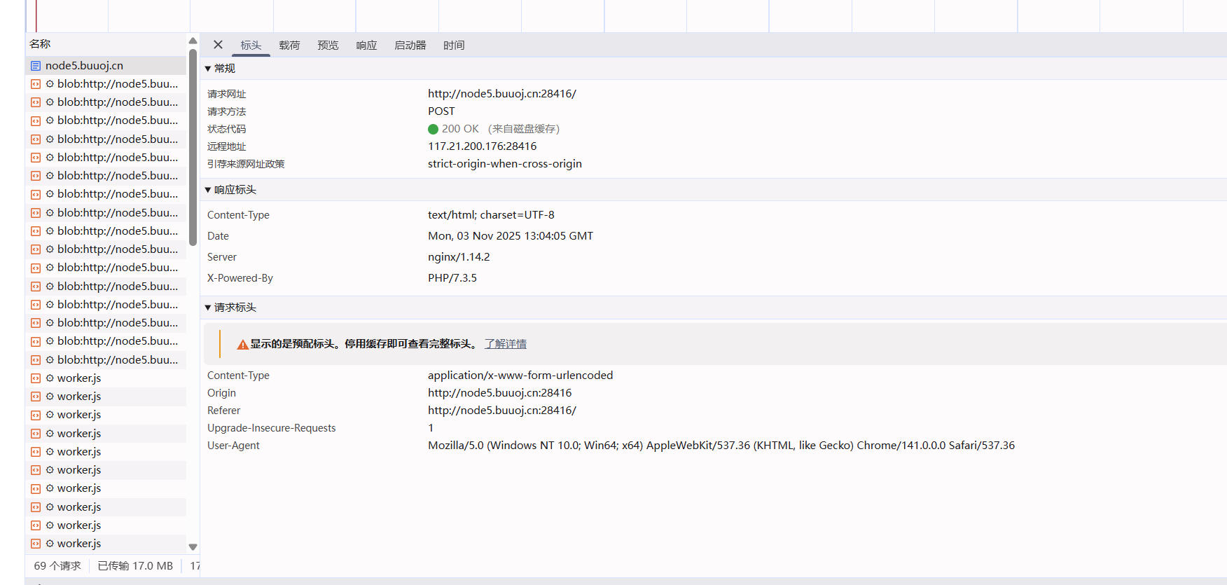The width and height of the screenshot is (1227, 585).
Task: Click the document icon beside node5.buuoj.cn
Action: pos(36,66)
